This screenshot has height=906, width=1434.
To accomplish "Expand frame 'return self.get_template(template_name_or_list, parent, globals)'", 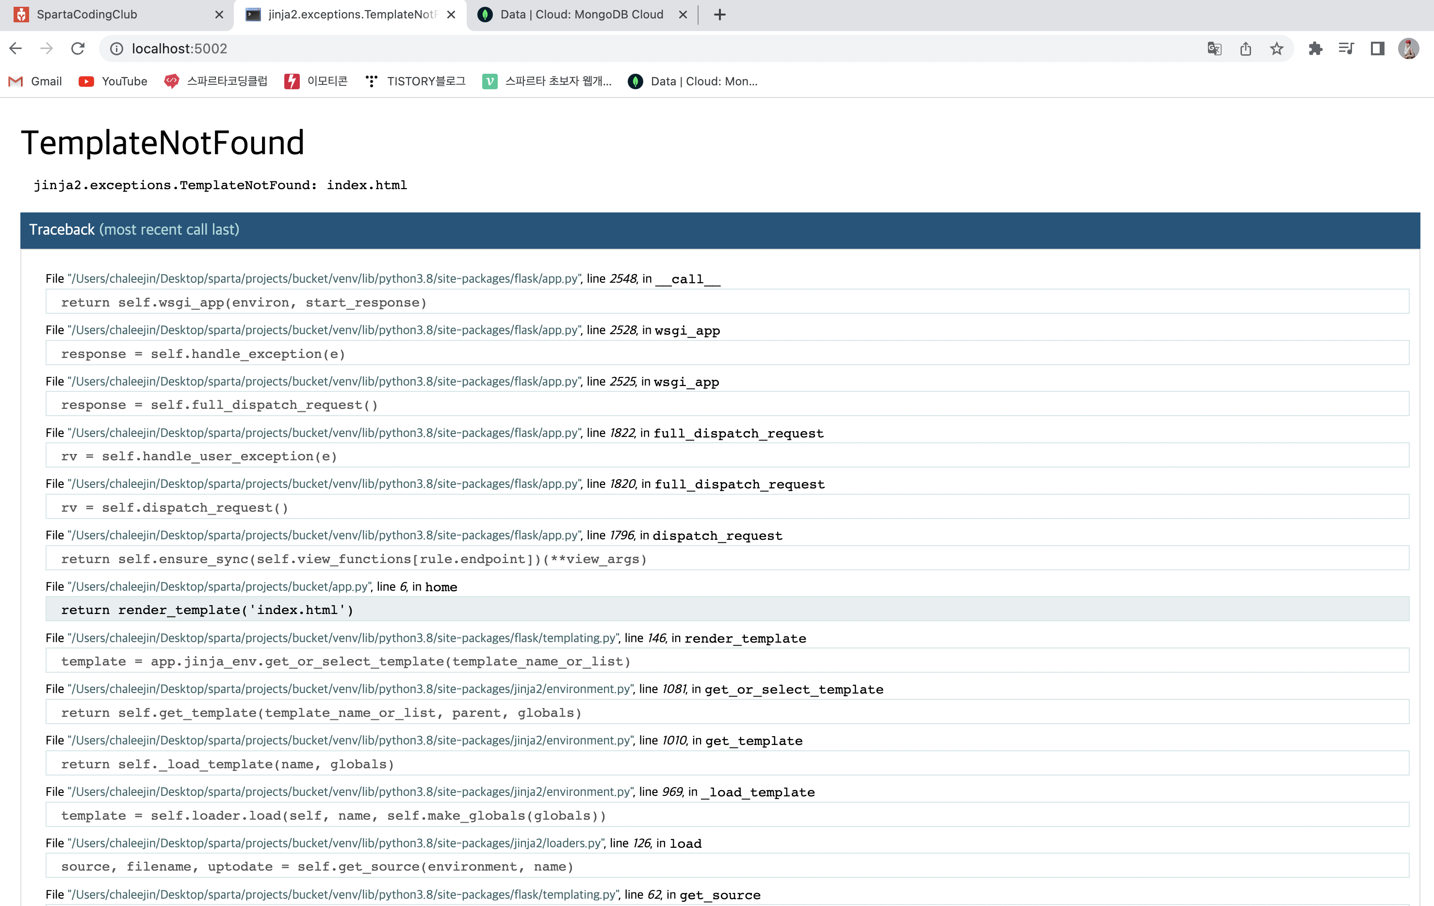I will [727, 712].
